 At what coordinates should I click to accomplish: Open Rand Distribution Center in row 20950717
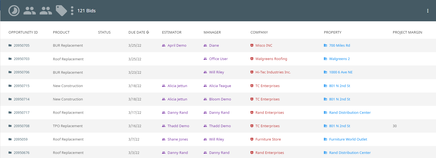[350, 112]
